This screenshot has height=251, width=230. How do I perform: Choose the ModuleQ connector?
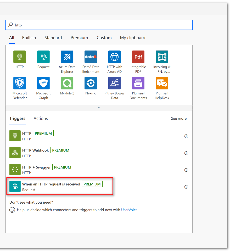tap(67, 83)
